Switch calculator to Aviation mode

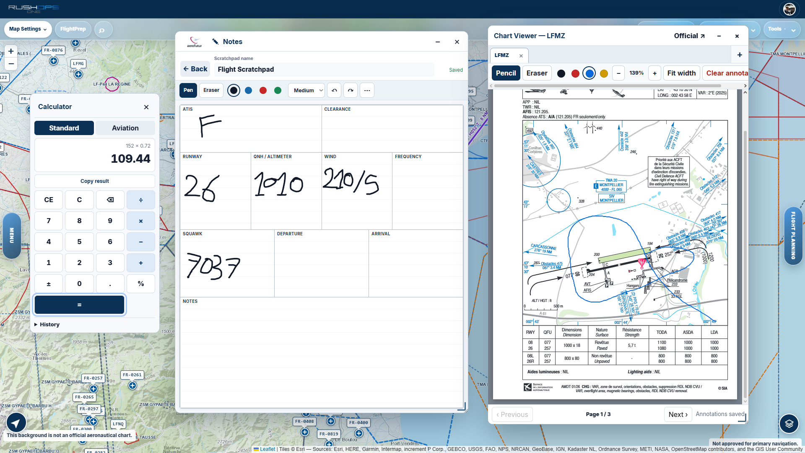point(125,128)
